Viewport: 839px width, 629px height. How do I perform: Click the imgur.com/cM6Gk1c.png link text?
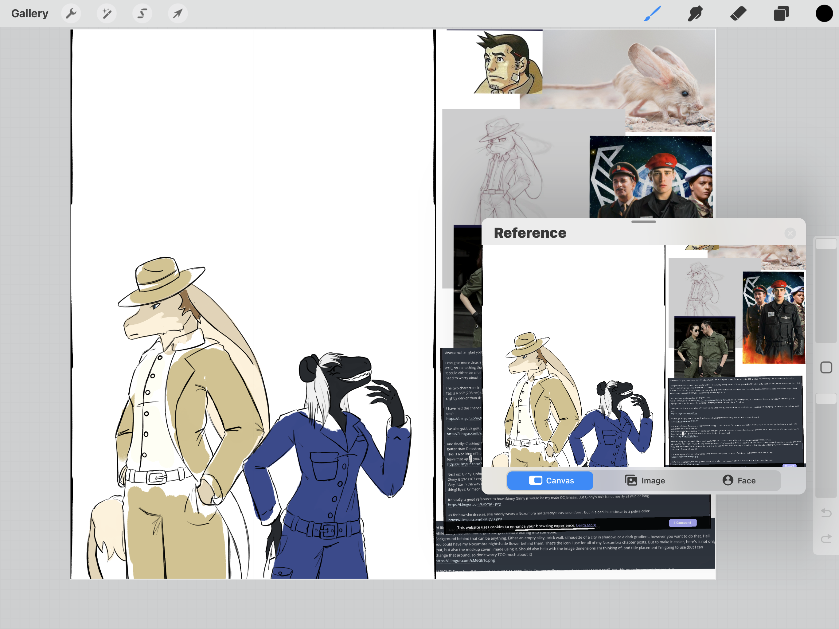465,560
